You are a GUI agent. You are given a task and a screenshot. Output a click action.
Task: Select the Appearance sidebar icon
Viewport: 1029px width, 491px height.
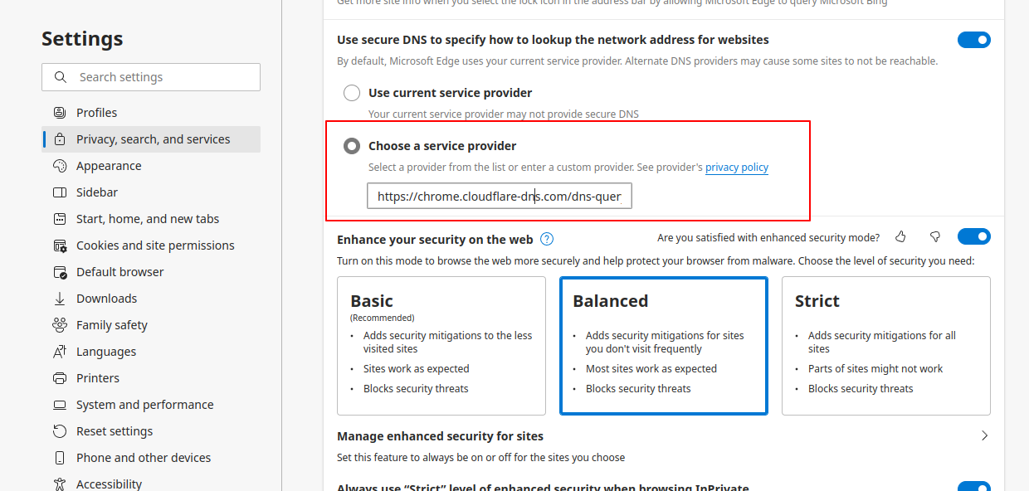pos(59,165)
